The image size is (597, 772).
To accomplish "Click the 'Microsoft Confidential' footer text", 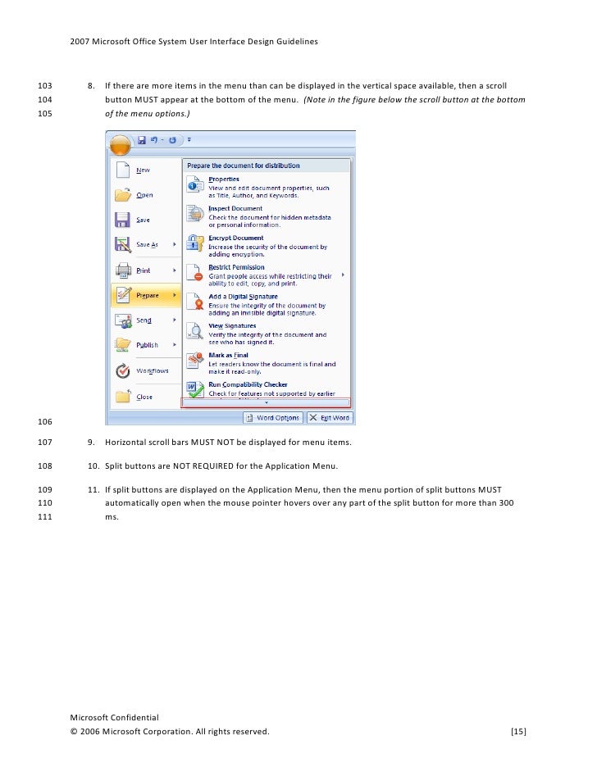I will tap(114, 717).
